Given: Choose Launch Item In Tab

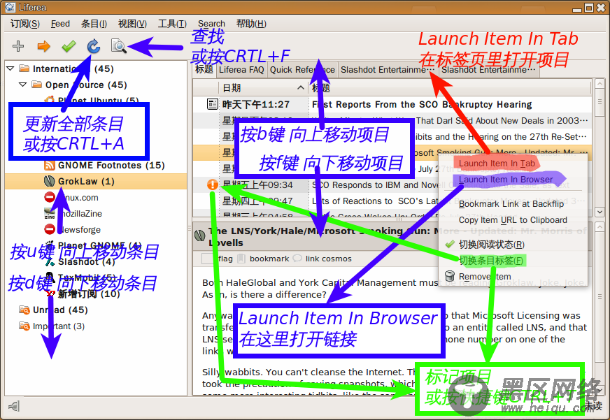Looking at the screenshot, I should point(497,164).
